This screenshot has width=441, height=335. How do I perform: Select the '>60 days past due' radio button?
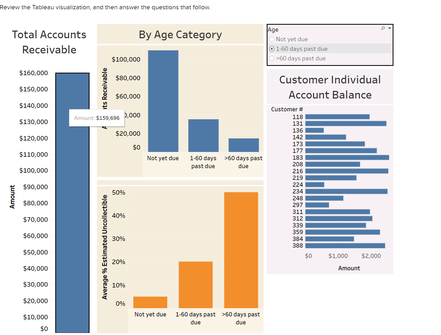coord(272,58)
